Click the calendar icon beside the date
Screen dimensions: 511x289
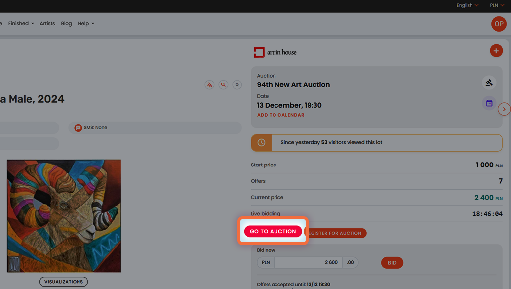coord(489,103)
